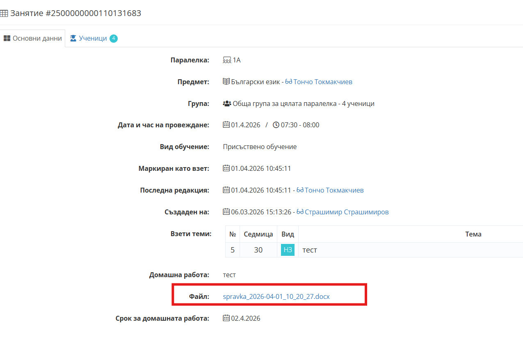The image size is (523, 340).
Task: Click the book icon before Български език
Action: tap(226, 82)
